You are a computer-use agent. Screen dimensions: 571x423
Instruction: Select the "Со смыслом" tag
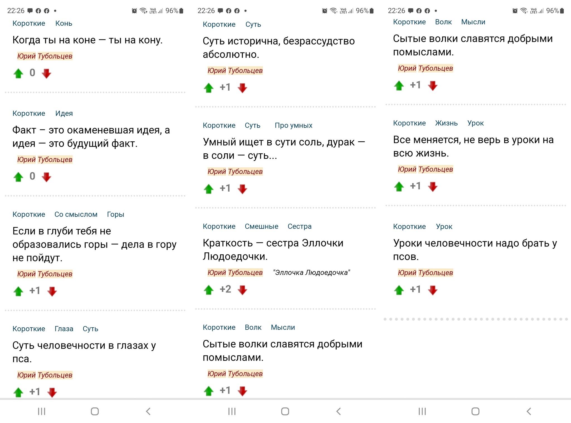coord(76,214)
